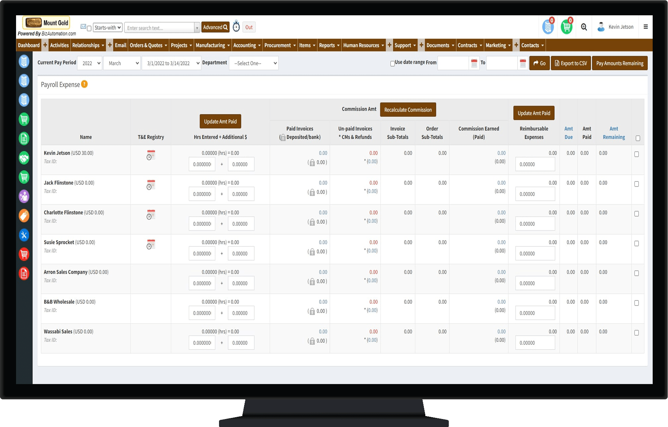Click the red document sidebar icon

click(x=24, y=274)
